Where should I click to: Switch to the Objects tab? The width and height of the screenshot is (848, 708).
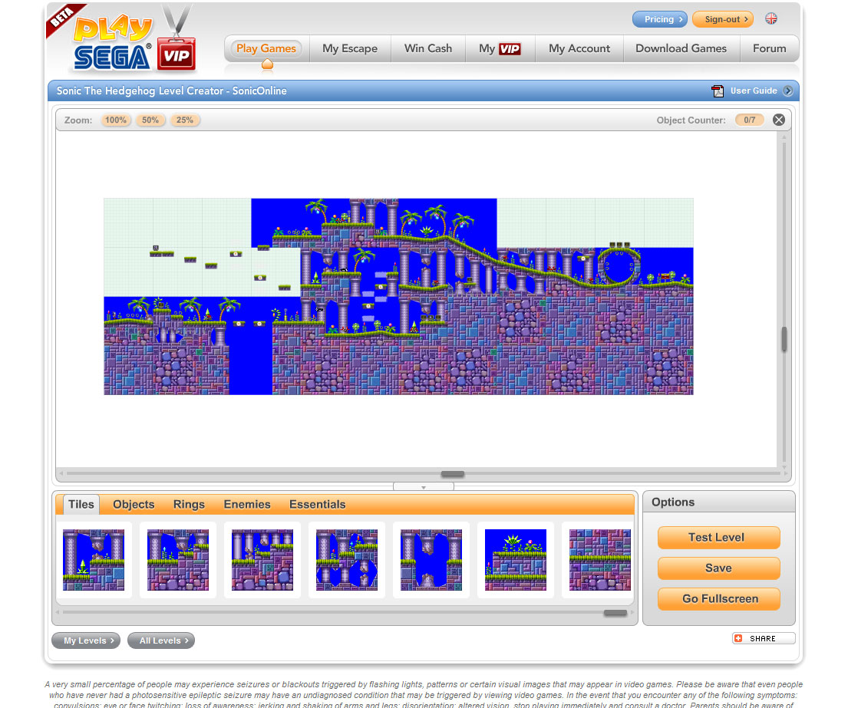[x=134, y=504]
